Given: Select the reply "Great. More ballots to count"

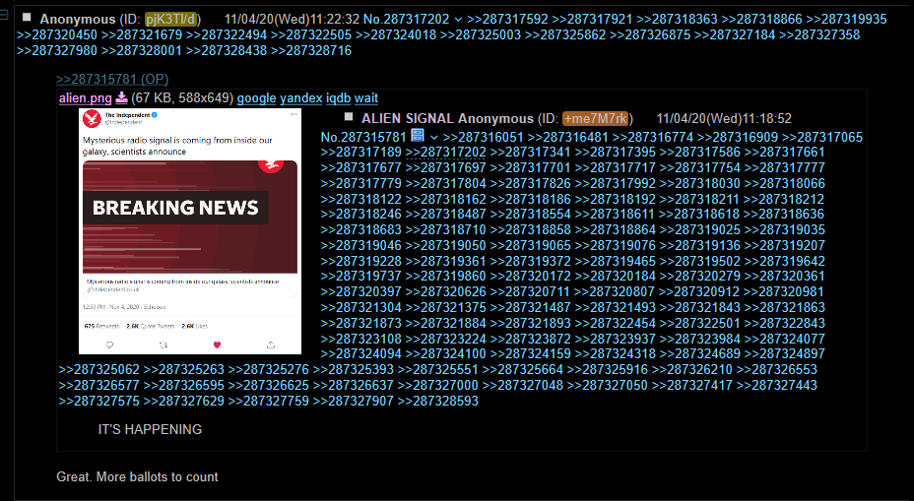Looking at the screenshot, I should click(137, 477).
